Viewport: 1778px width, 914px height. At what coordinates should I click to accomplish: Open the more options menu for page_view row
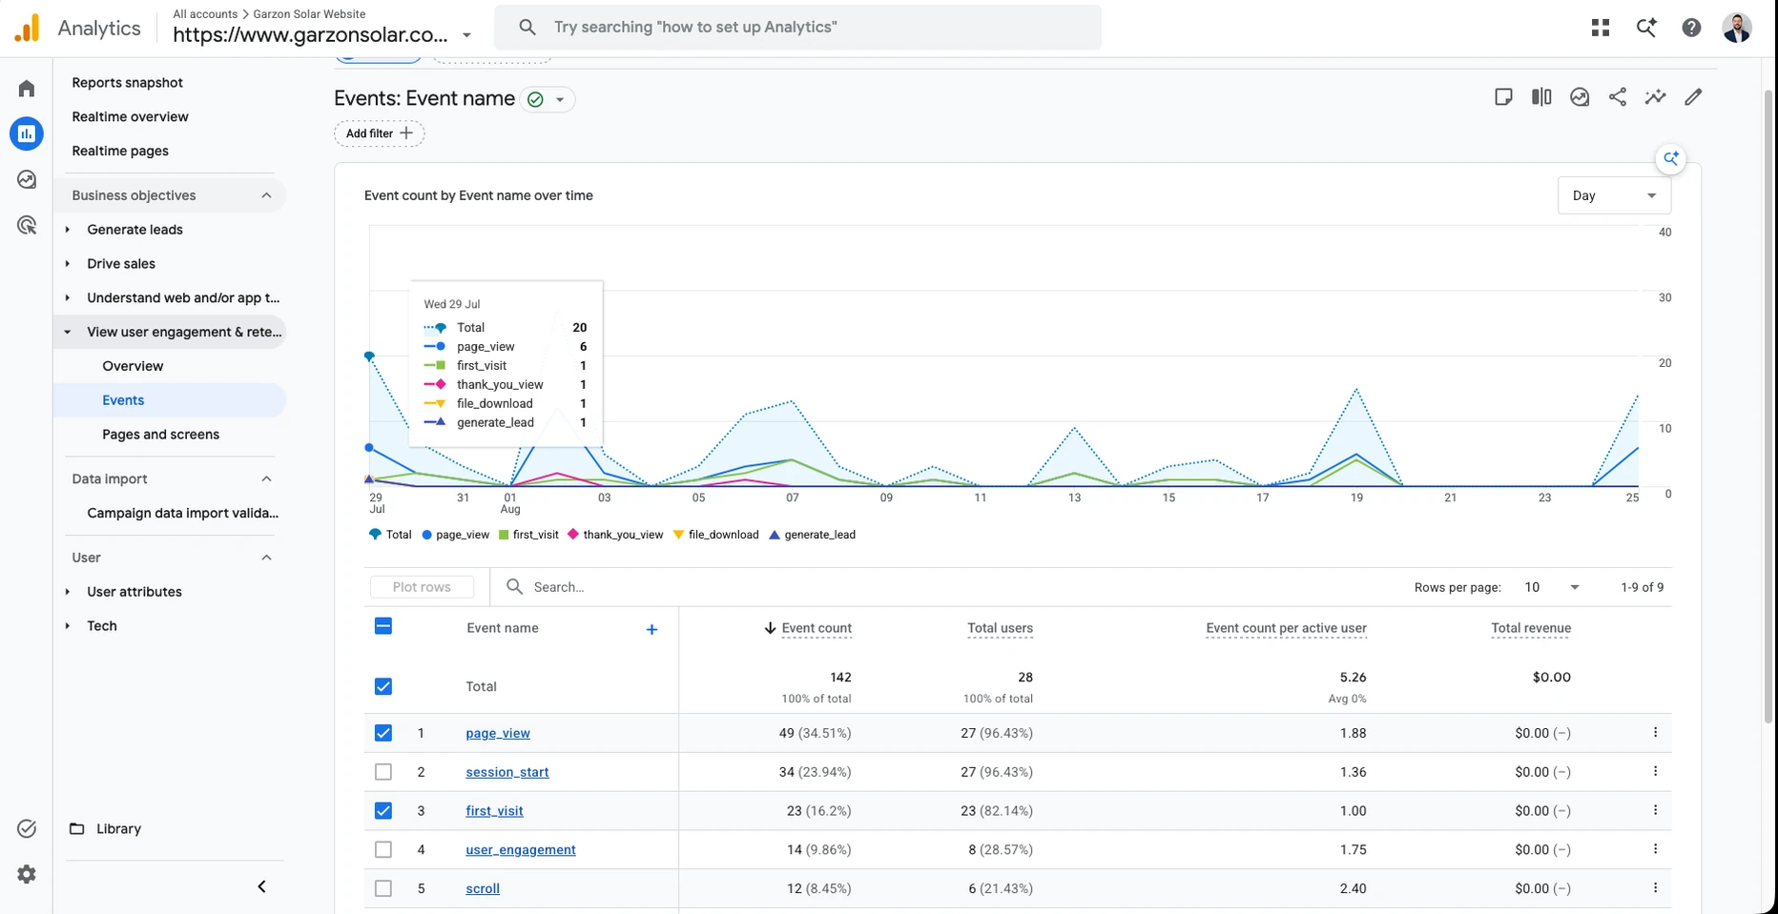[1655, 733]
